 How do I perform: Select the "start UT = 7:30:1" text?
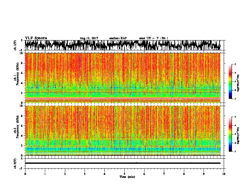pos(154,38)
